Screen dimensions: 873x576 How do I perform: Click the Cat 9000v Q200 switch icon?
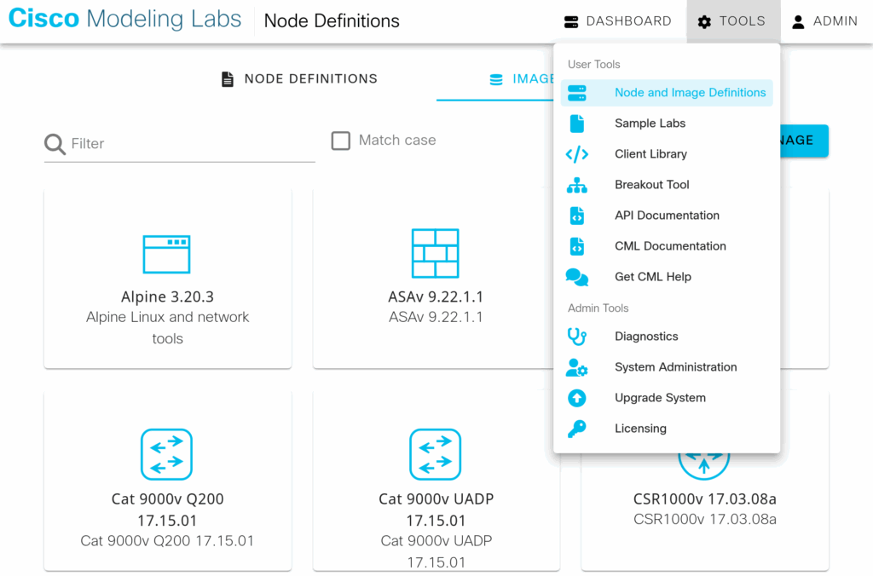pos(166,454)
